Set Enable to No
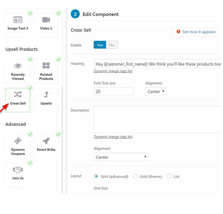Screen dimensions: 223x214 pos(112,45)
